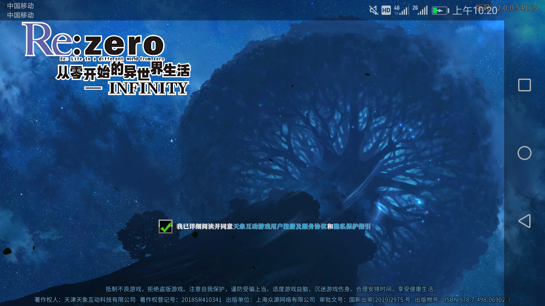The width and height of the screenshot is (545, 306).
Task: Tap the HD status bar icon
Action: pos(386,10)
